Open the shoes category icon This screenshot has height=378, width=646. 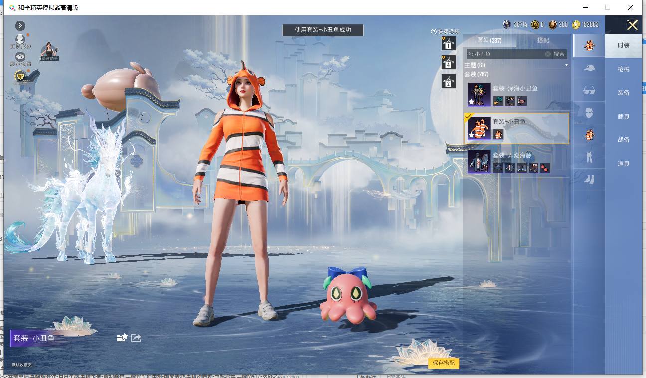pos(589,179)
